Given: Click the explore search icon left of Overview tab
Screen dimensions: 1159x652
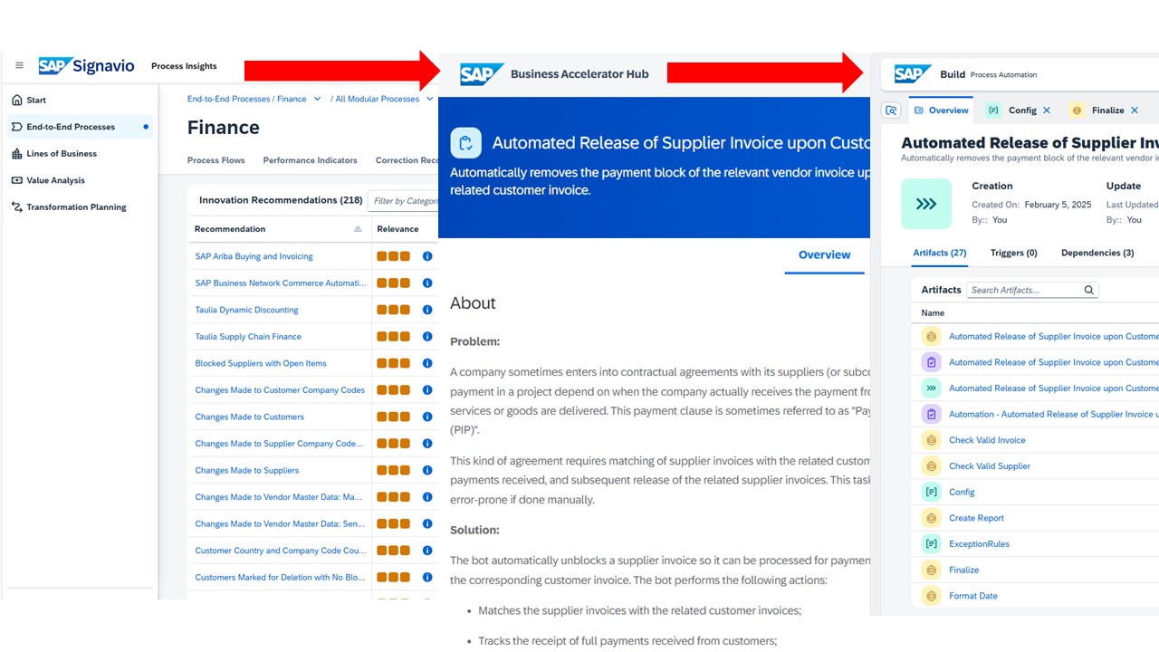Looking at the screenshot, I should [891, 110].
